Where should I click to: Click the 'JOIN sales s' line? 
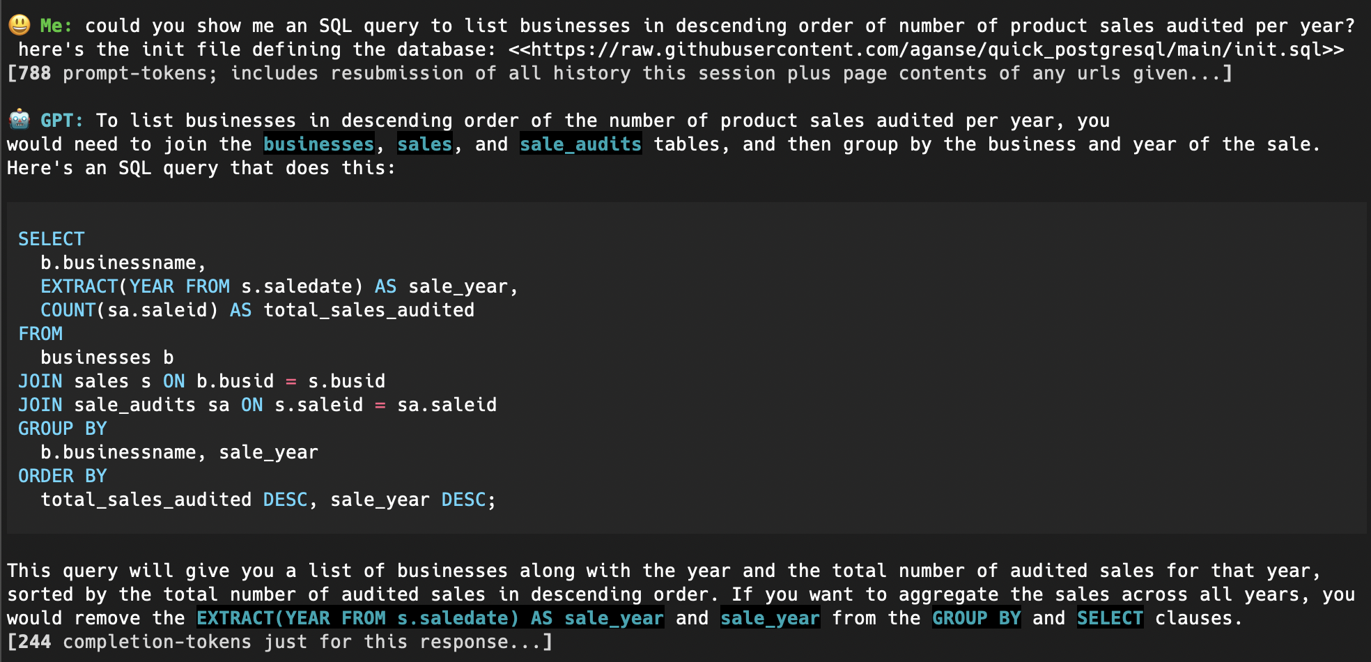[202, 381]
